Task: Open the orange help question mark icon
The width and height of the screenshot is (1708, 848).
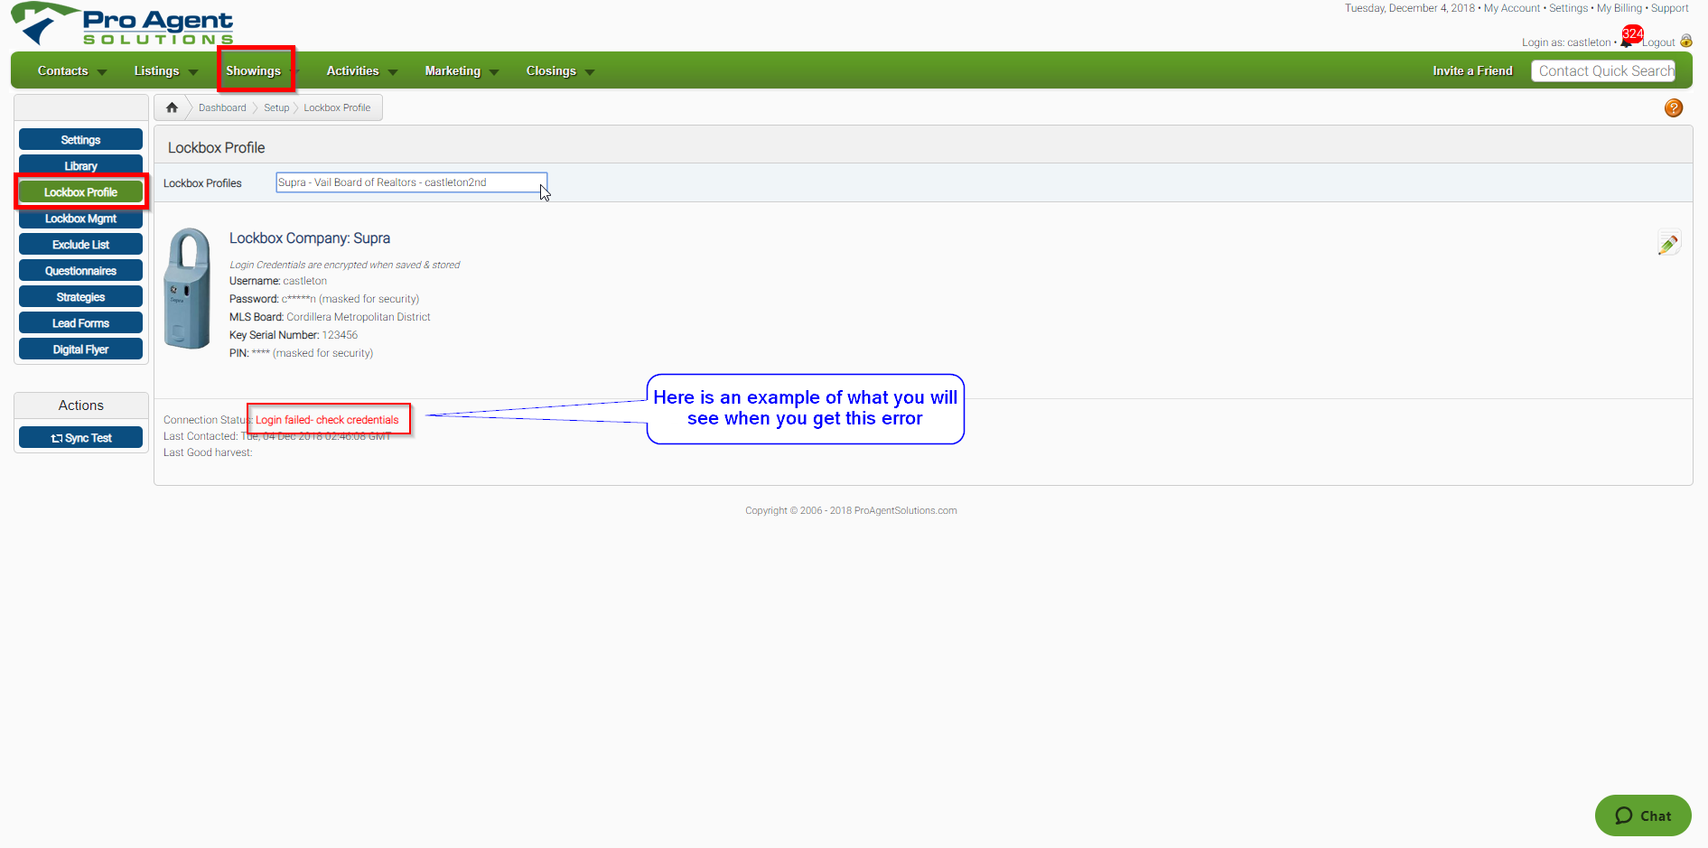Action: click(1674, 108)
